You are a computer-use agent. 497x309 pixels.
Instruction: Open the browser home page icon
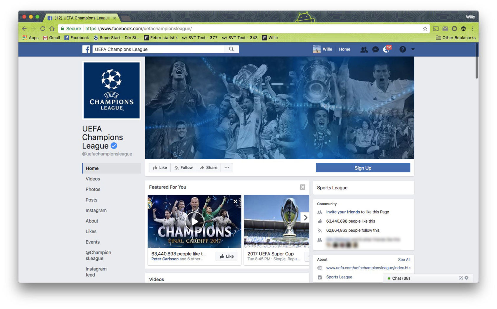click(52, 29)
